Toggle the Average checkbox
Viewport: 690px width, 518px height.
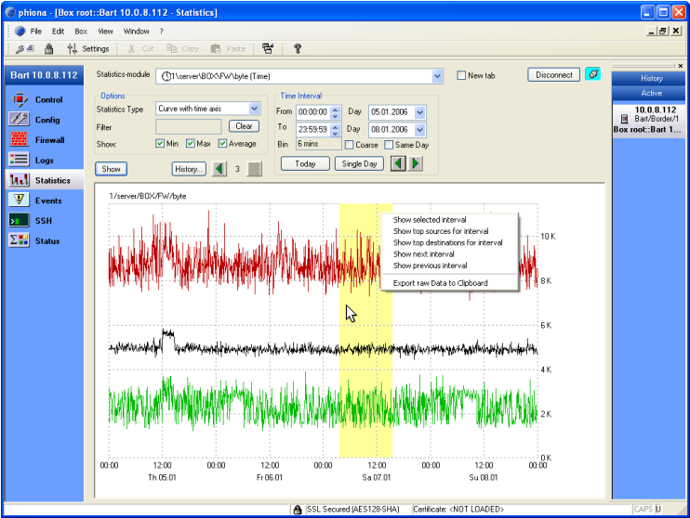[222, 144]
